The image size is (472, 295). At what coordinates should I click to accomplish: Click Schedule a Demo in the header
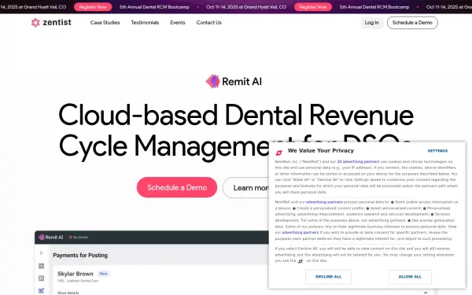(x=412, y=23)
